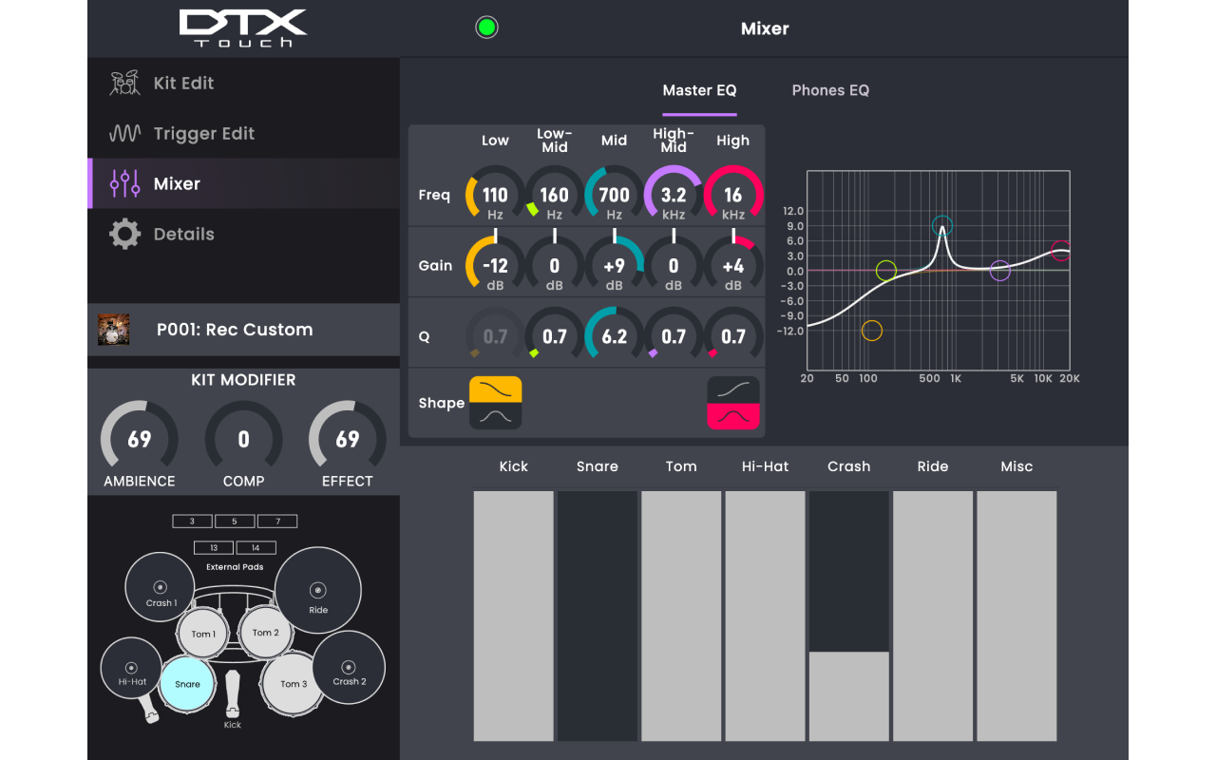Click the purple High-Mid EQ graph node
The image size is (1216, 760).
(999, 271)
